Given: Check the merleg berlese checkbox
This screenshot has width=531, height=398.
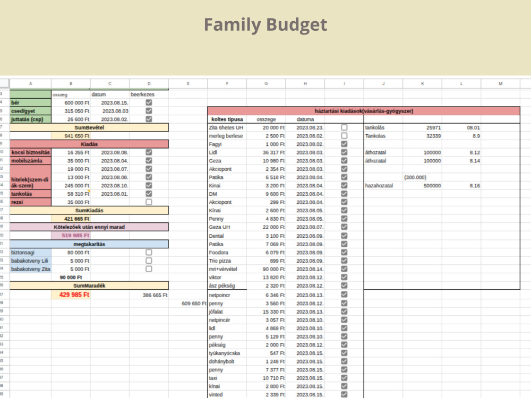Looking at the screenshot, I should 344,136.
